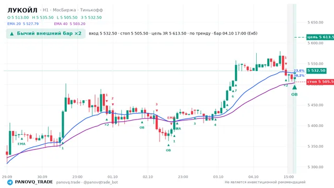The image size is (334, 188).
Task: Click the 30.09 date axis label
Action: pos(42,177)
